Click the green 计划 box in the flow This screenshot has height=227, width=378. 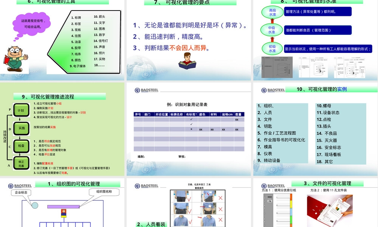[21, 110]
